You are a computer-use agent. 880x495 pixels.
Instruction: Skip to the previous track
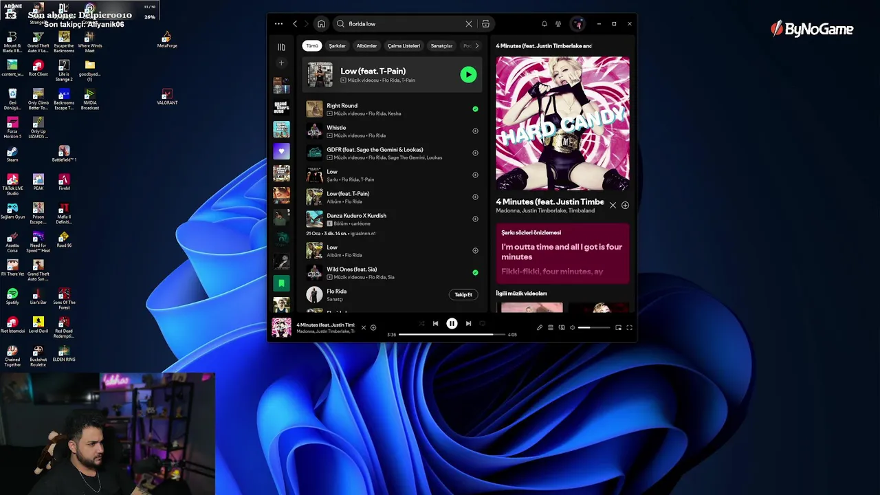tap(435, 323)
